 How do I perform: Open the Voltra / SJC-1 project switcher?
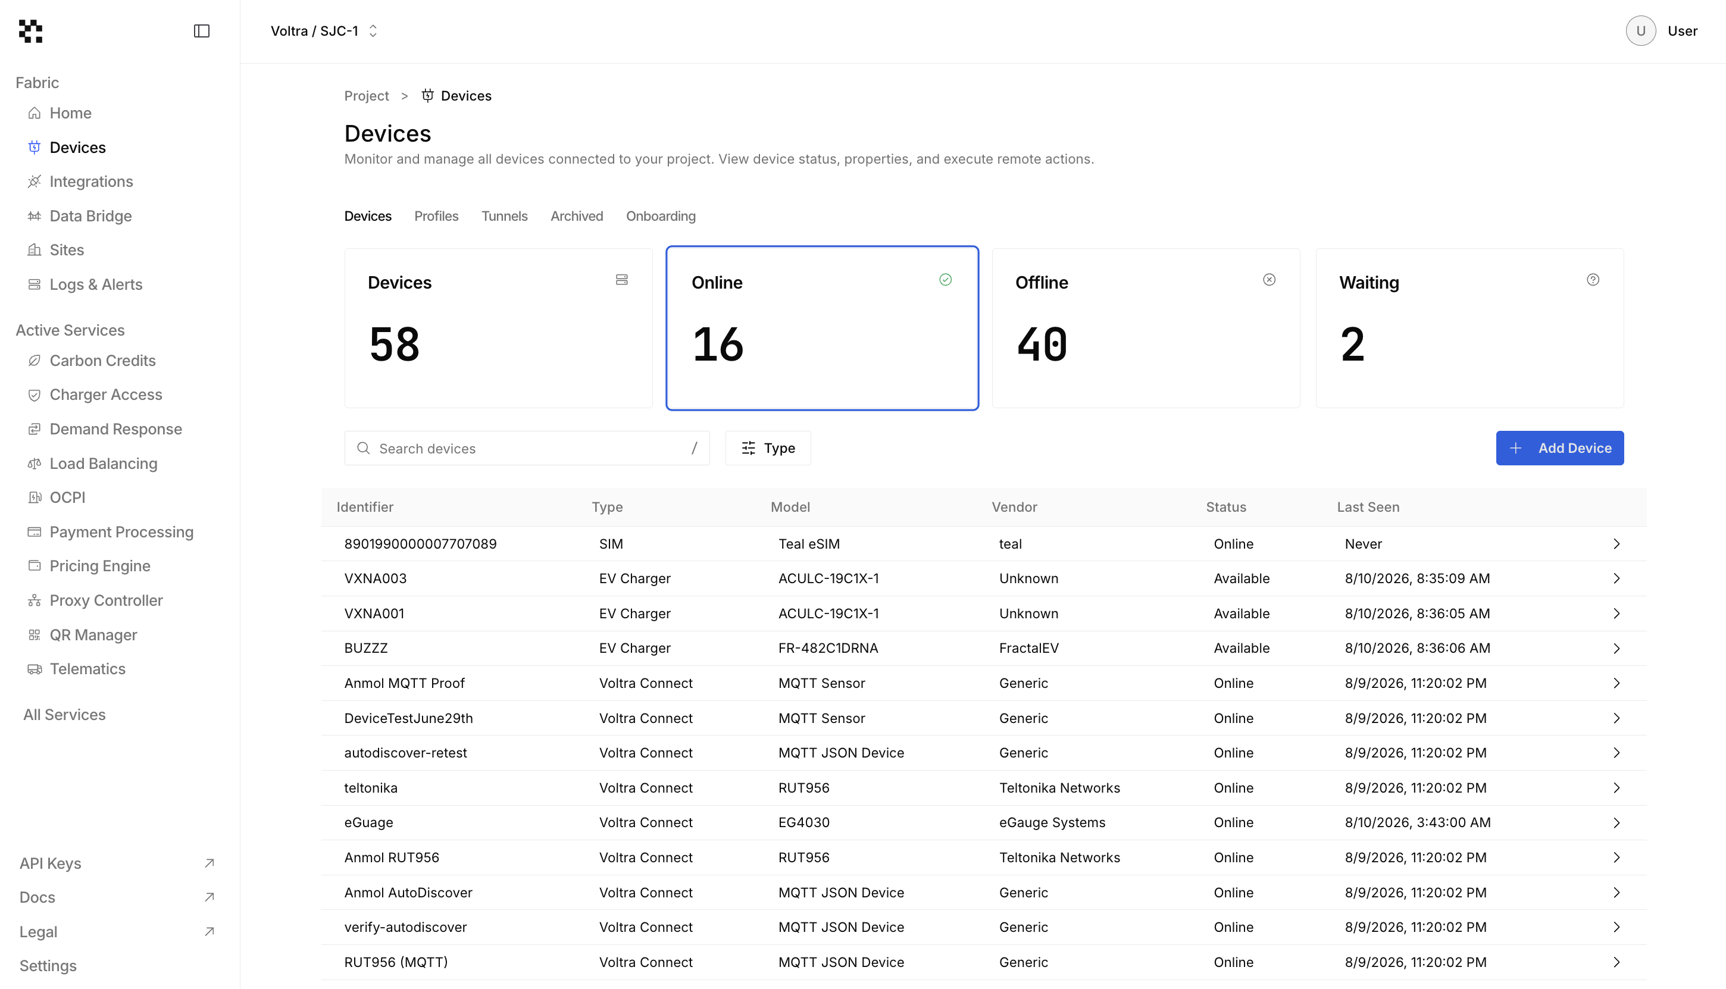324,30
